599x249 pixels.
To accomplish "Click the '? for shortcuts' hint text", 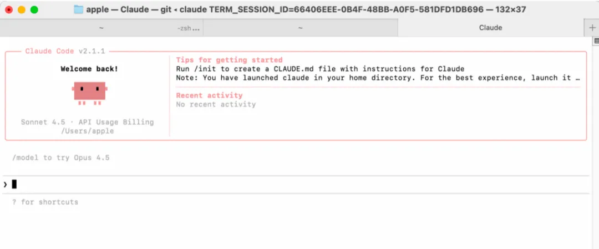I will (45, 202).
